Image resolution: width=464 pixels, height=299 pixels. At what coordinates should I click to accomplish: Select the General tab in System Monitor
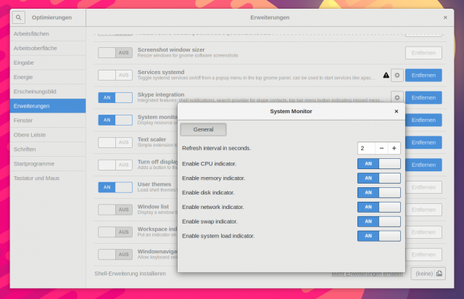point(204,129)
